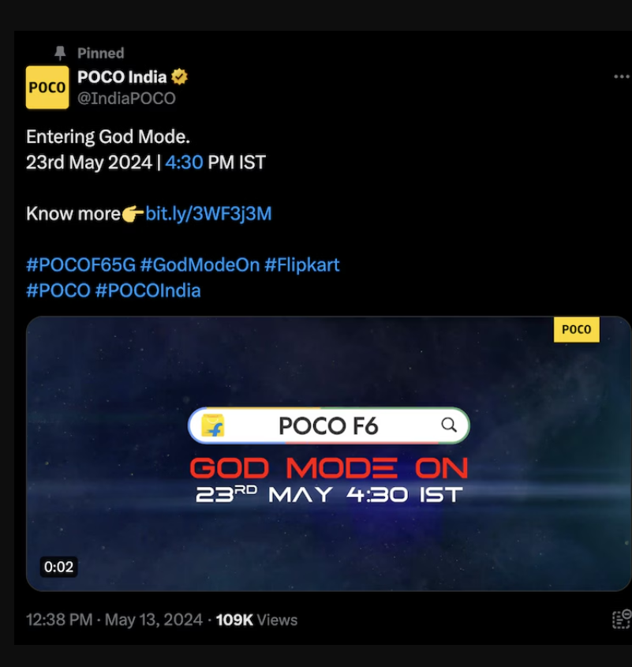
Task: Open the #POCOIndia hashtag
Action: click(x=148, y=290)
